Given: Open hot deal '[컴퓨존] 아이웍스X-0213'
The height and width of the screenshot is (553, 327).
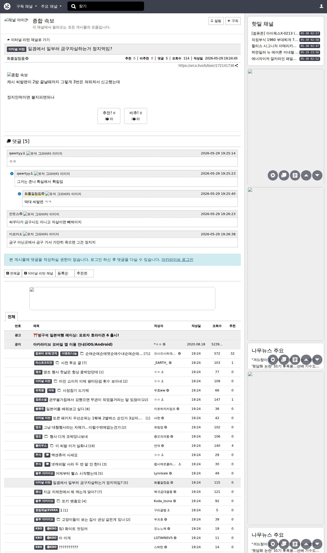Looking at the screenshot, I should (275, 34).
